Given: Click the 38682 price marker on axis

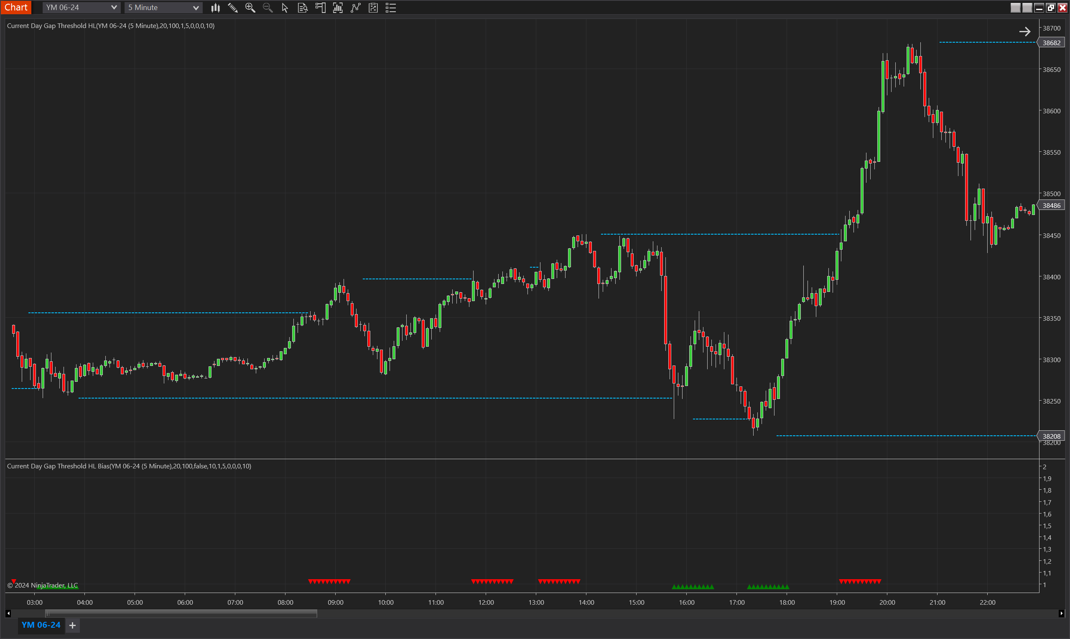Looking at the screenshot, I should point(1051,43).
